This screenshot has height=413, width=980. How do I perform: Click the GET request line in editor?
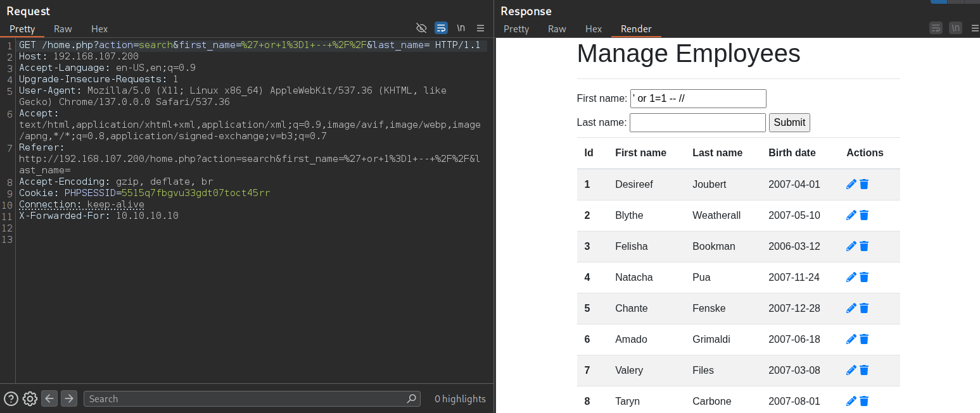[x=250, y=45]
